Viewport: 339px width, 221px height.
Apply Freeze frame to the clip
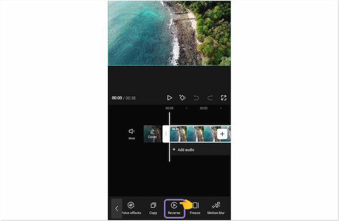195,208
